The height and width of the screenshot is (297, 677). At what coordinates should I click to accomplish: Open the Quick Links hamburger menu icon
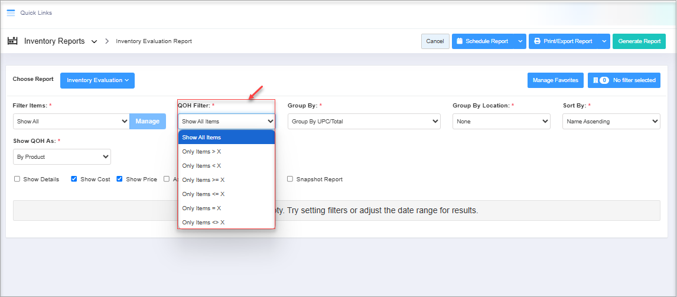[x=11, y=12]
